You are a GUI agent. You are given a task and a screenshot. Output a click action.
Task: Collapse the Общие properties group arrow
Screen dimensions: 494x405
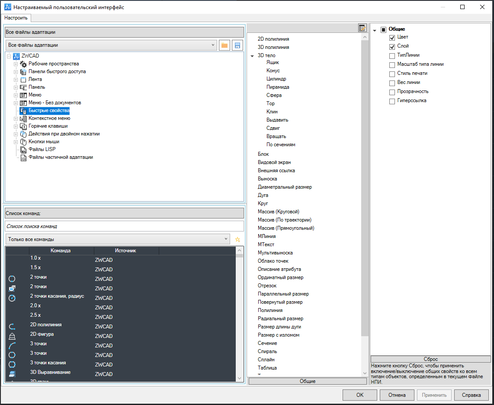tap(375, 31)
